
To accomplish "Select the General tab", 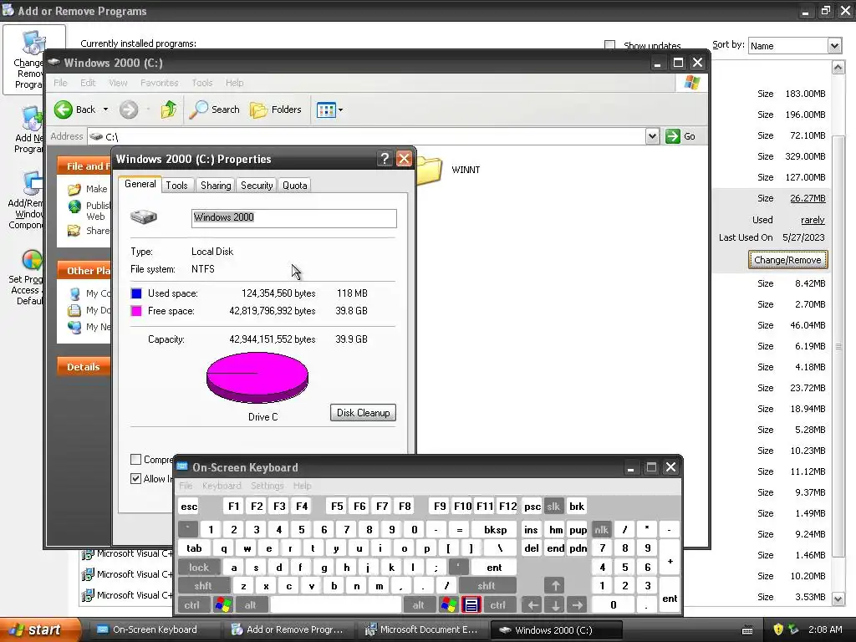I will point(140,184).
